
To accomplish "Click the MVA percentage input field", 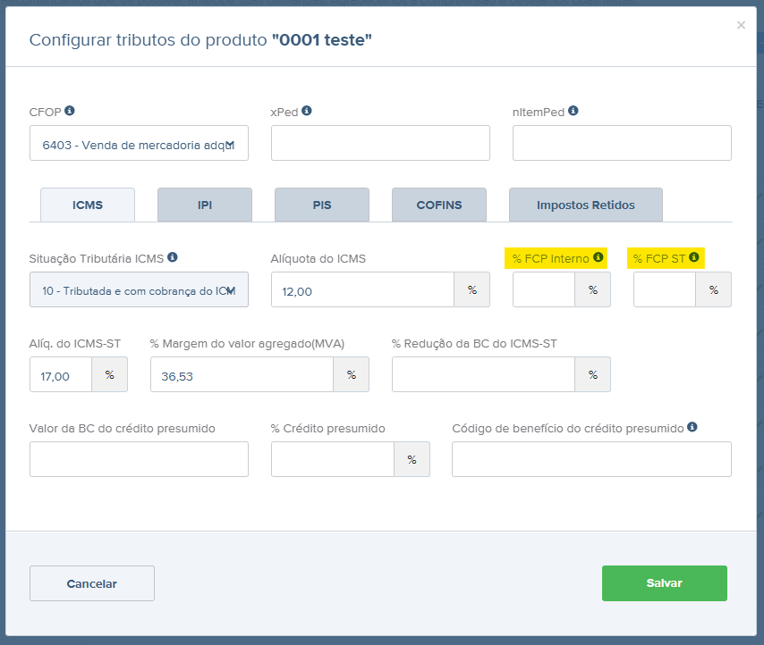I will 242,374.
